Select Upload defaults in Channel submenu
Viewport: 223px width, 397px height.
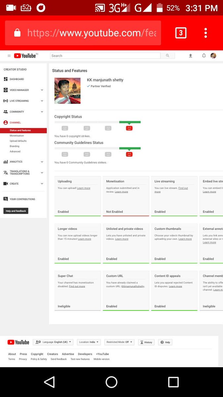coord(18,141)
